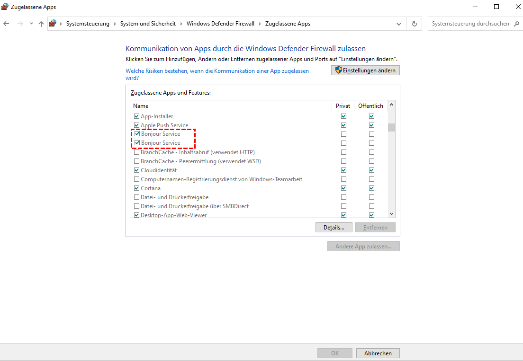
Task: Open the Welche Risiken bestehen link
Action: pyautogui.click(x=217, y=74)
